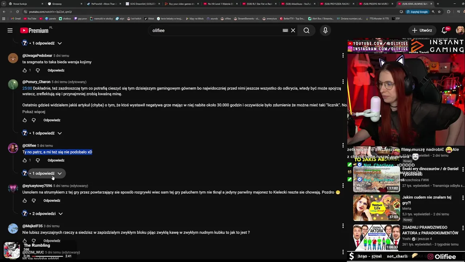Like the @Ponury_Charon comment
Viewport: 465px width, 262px height.
[25, 120]
